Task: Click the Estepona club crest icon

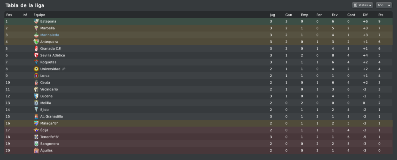Action: 36,21
